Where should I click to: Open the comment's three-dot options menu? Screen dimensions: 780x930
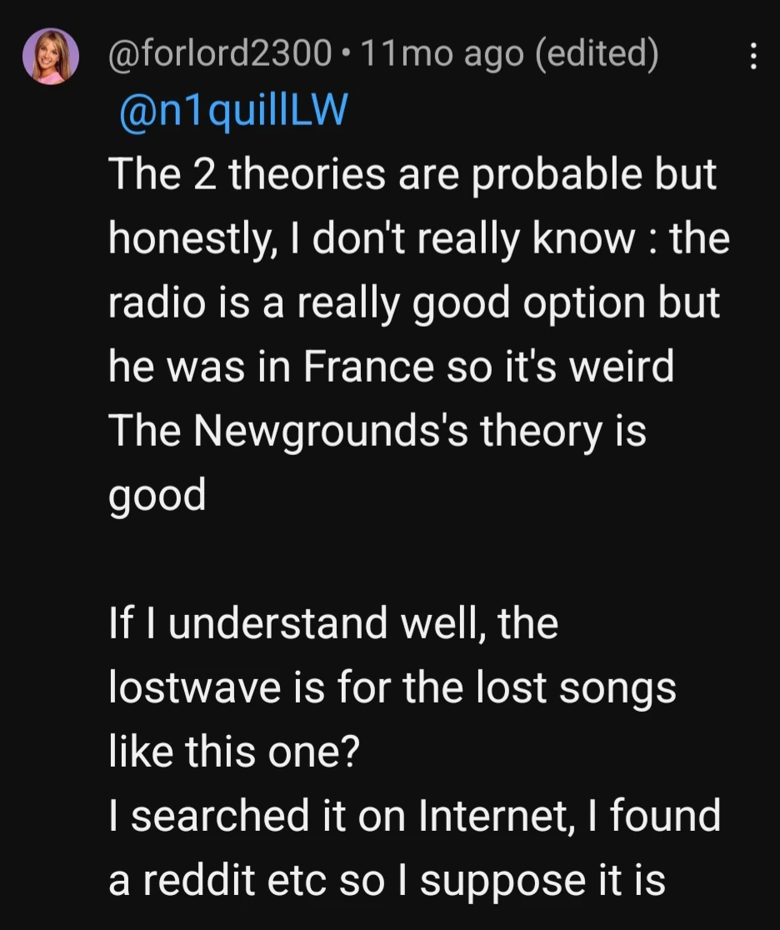point(753,57)
